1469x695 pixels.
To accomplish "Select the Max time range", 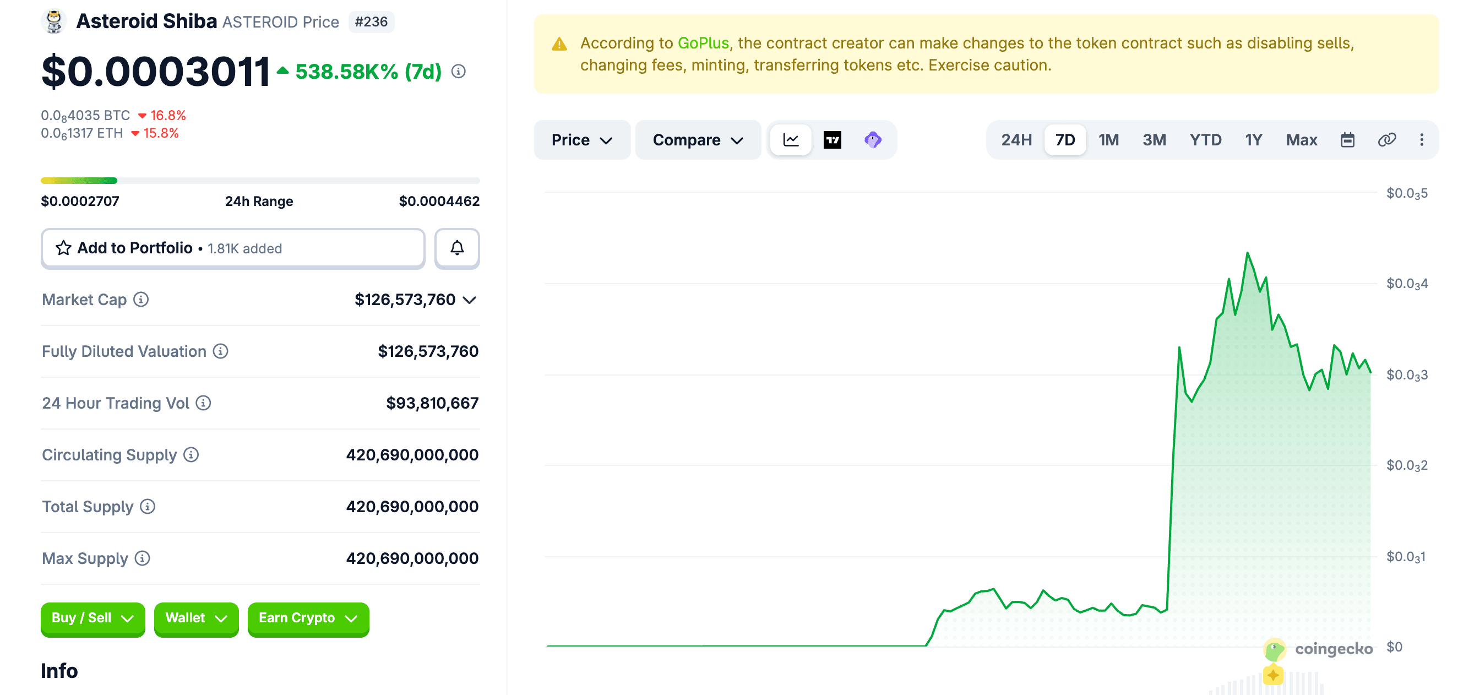I will [1302, 140].
